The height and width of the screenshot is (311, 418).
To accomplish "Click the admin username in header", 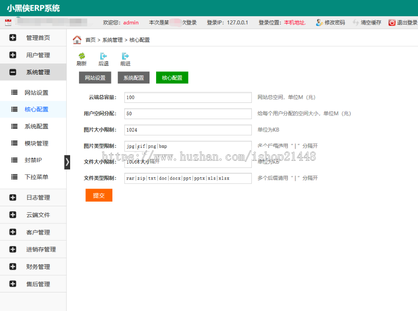I will (x=131, y=23).
